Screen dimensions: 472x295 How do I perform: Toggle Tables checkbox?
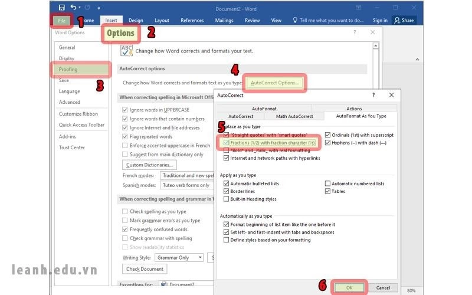coord(327,191)
